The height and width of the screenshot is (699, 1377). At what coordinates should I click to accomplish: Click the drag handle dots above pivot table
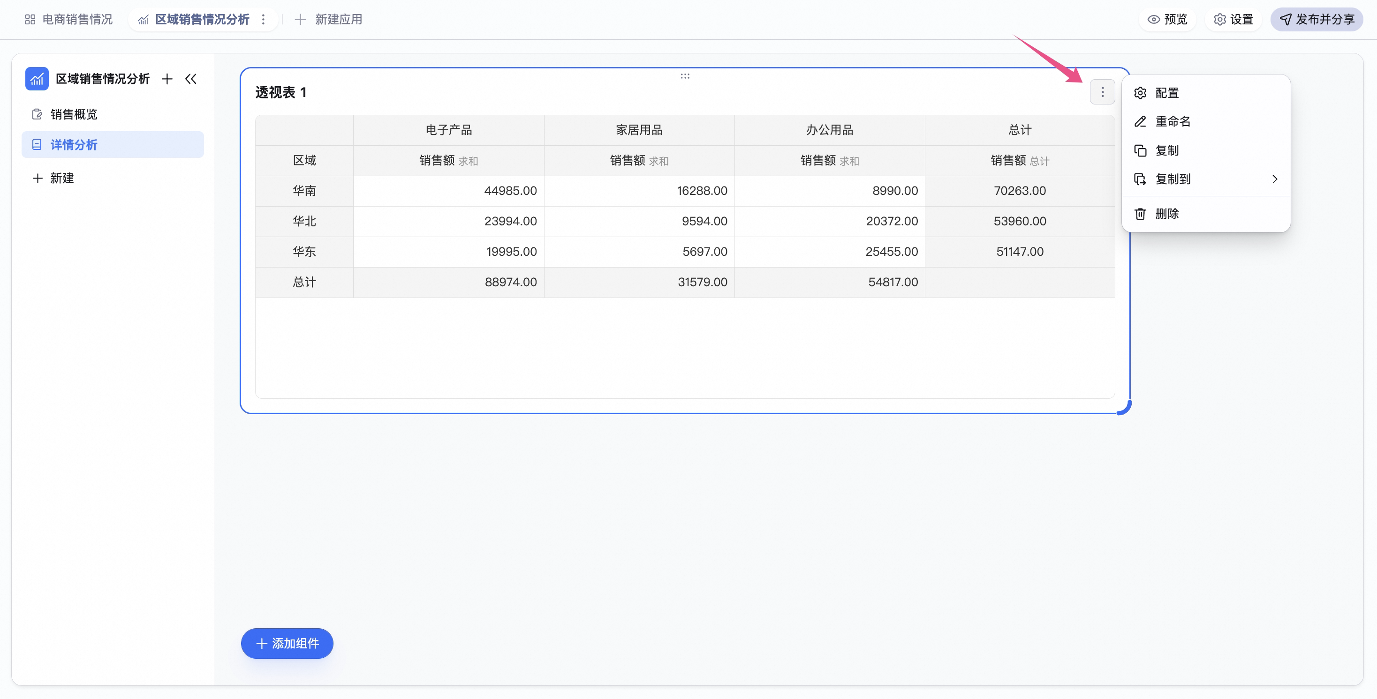(x=685, y=76)
